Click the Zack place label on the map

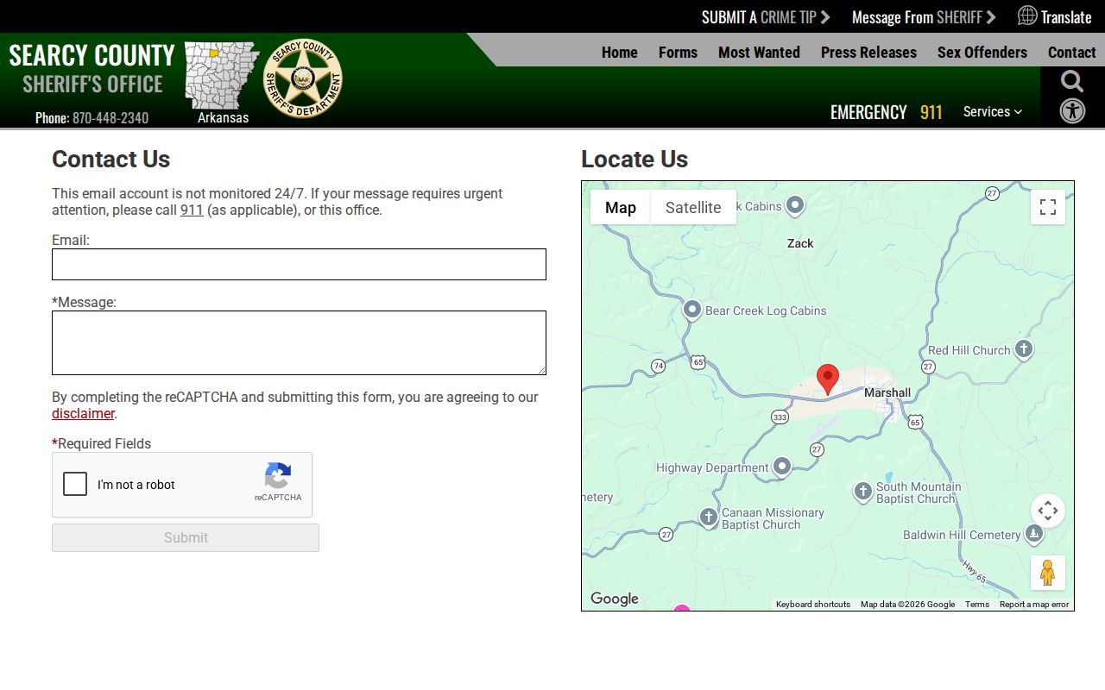pos(800,243)
